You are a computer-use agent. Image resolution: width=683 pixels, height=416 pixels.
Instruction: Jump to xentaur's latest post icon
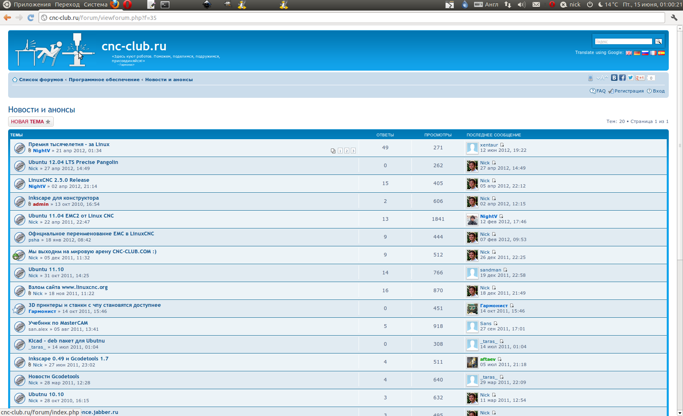pos(502,145)
